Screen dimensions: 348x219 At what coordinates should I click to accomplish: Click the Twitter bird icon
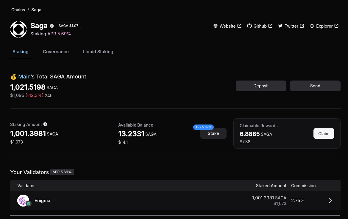point(280,26)
